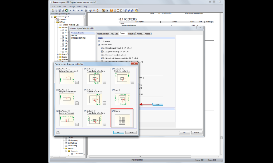The height and width of the screenshot is (163, 273).
Task: Select 1.4 Loading item in navigator tree
Action: click(72, 146)
